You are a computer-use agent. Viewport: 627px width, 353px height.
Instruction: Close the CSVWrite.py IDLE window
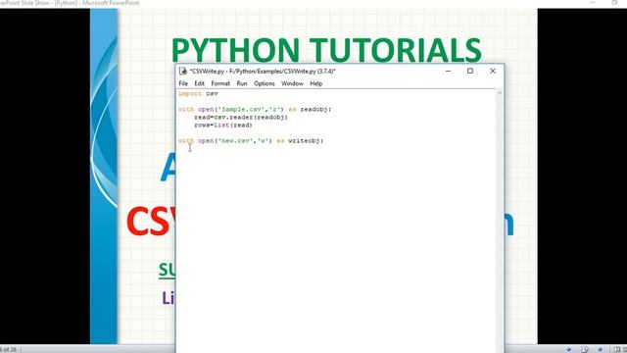click(x=493, y=71)
